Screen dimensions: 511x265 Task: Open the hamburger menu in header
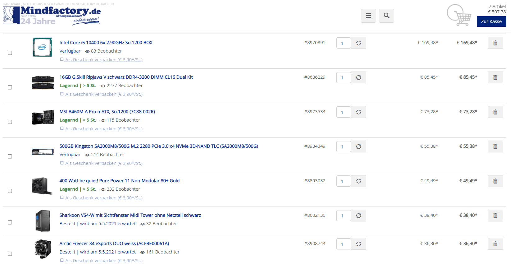[368, 16]
